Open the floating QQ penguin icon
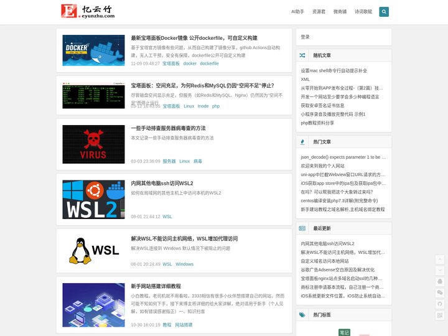This screenshot has height=336, width=448. 440,281
